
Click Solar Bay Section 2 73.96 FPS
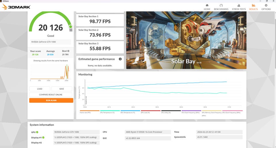100,34
